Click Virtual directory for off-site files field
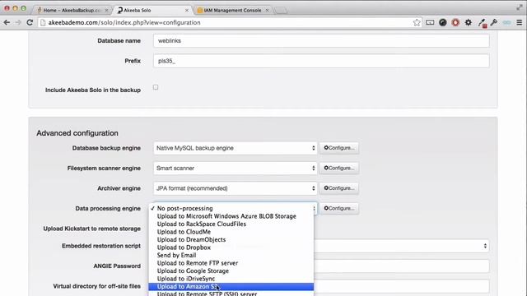Viewport: 527px width, 296px height. tap(402, 286)
